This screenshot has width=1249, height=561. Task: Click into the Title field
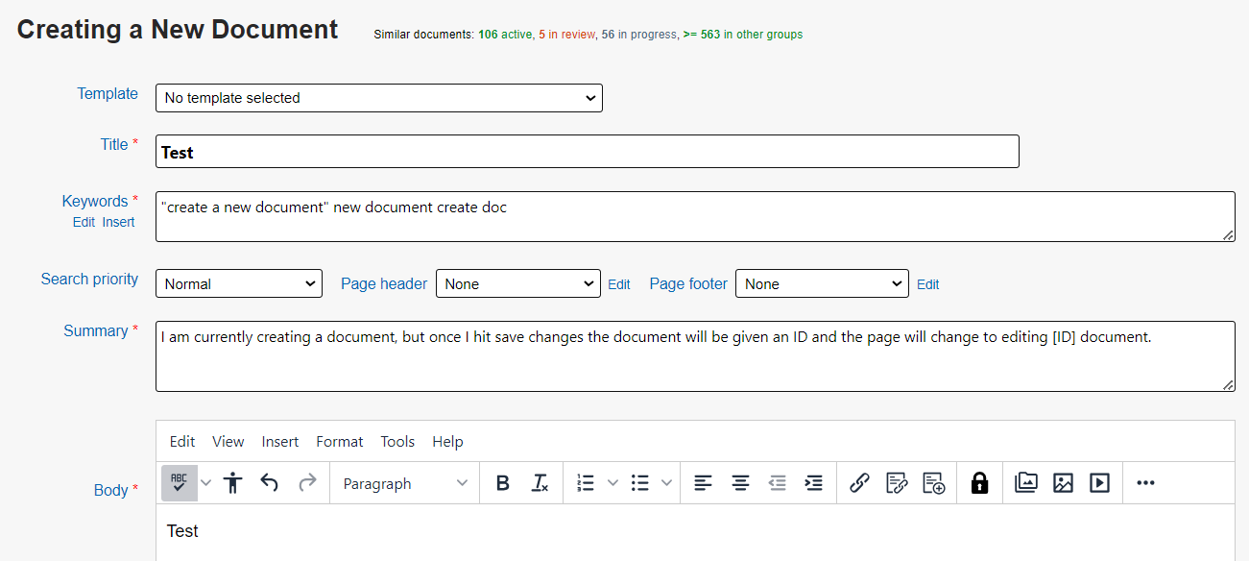coord(588,152)
